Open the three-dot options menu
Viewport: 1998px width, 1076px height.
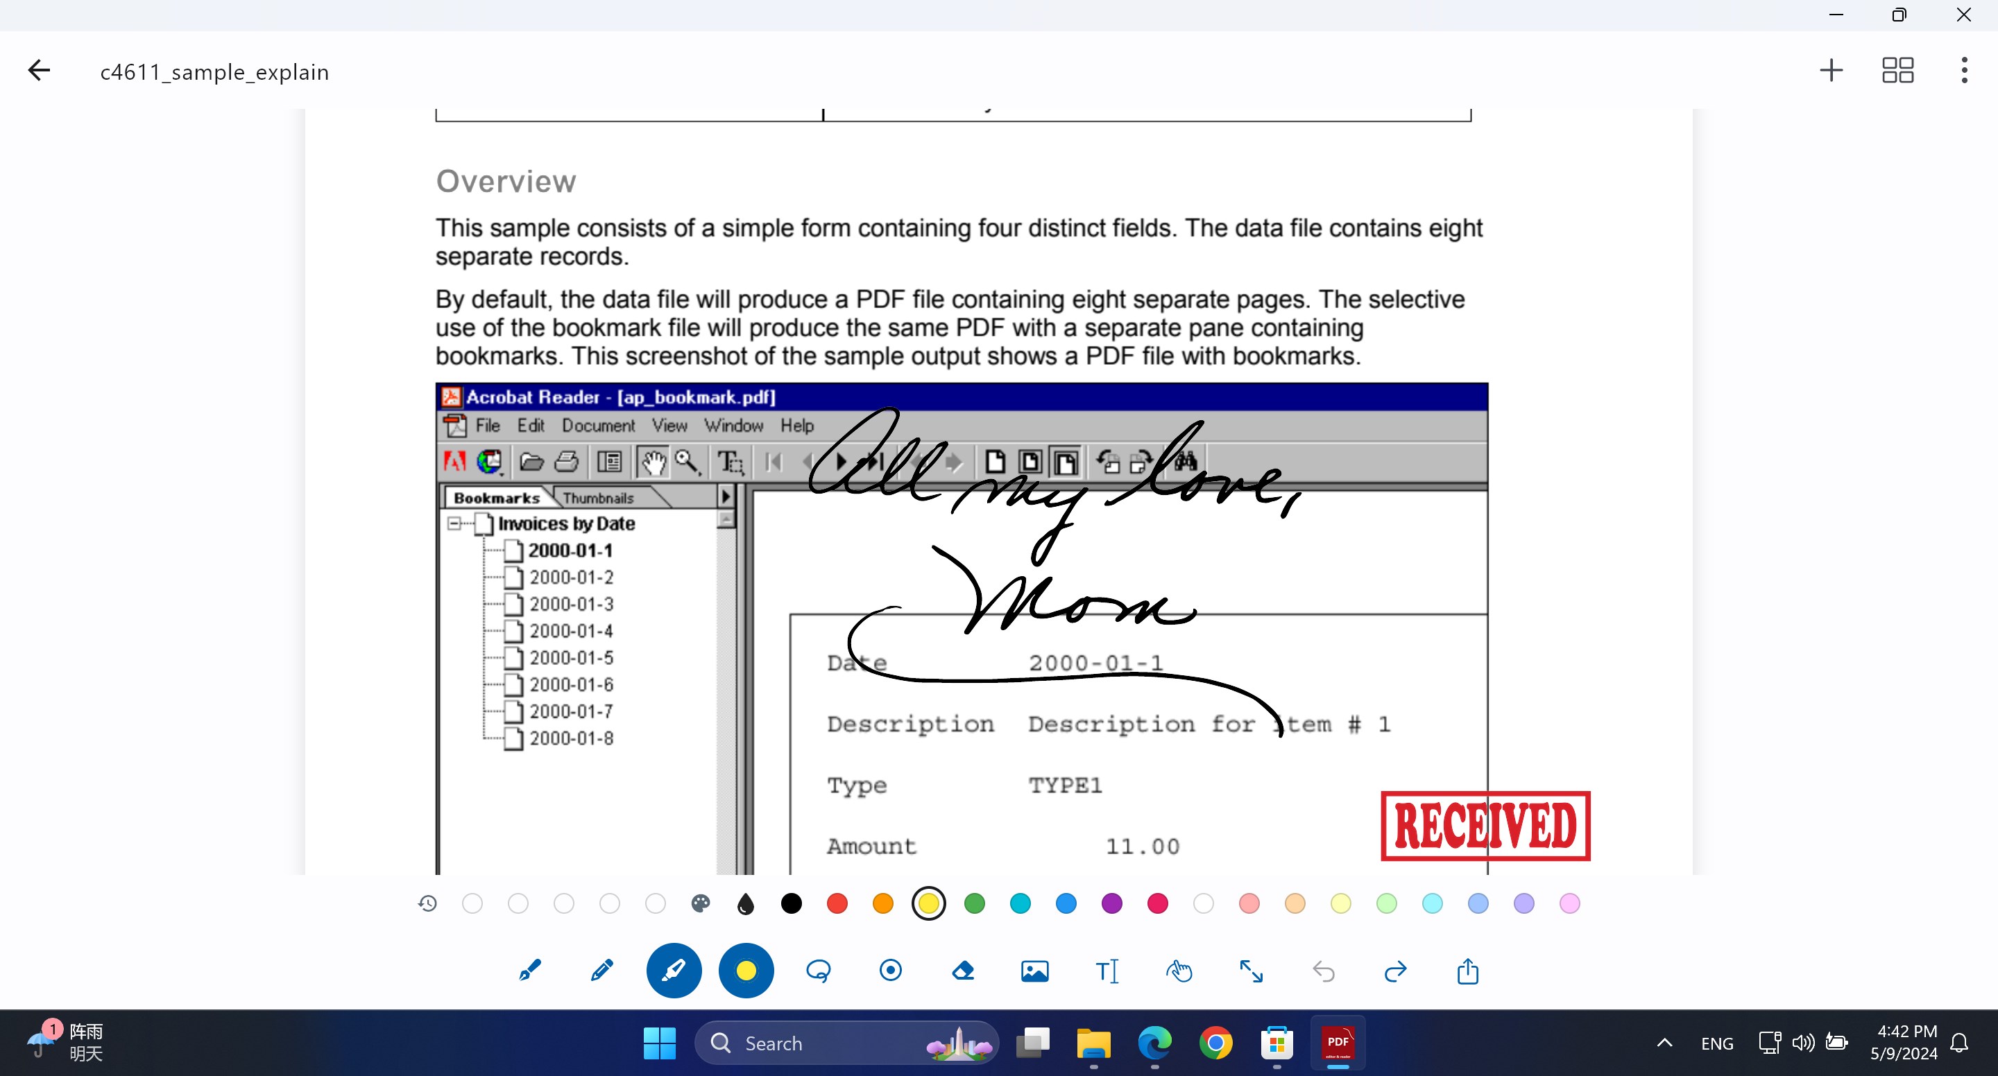click(1963, 71)
